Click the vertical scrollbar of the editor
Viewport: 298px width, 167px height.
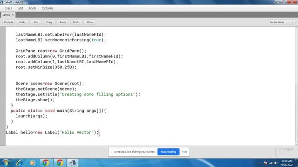pyautogui.click(x=296, y=86)
